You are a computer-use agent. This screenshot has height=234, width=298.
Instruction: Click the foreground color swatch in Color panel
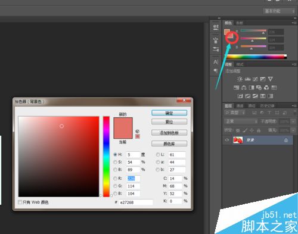tap(227, 32)
